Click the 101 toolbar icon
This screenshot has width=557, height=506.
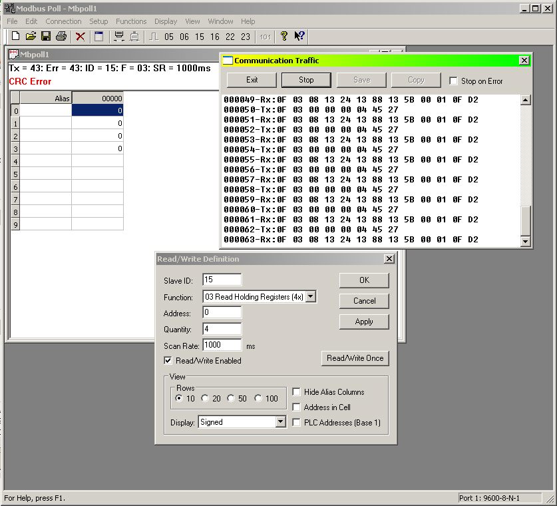pyautogui.click(x=265, y=37)
